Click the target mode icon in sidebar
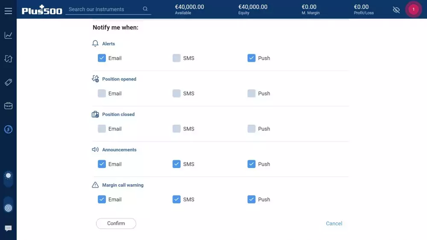427x240 pixels. point(8,208)
